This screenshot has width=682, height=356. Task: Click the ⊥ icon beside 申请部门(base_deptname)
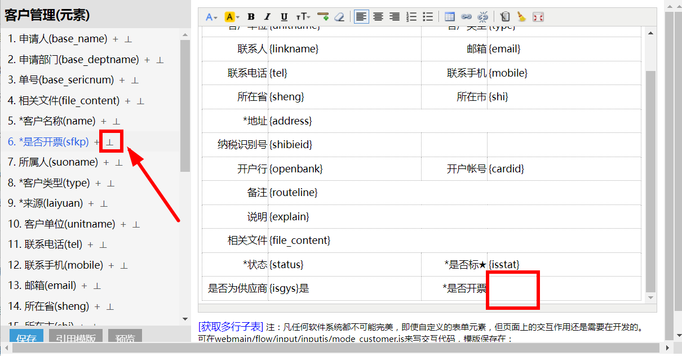160,60
